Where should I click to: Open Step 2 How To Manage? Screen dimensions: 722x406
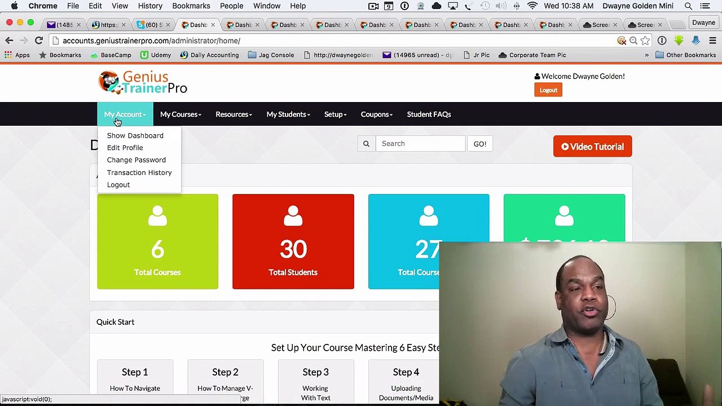225,381
